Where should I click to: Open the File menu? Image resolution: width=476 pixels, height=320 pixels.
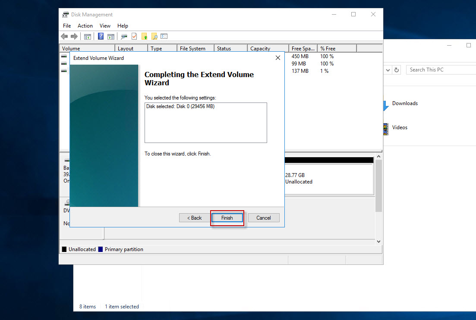[x=67, y=26]
